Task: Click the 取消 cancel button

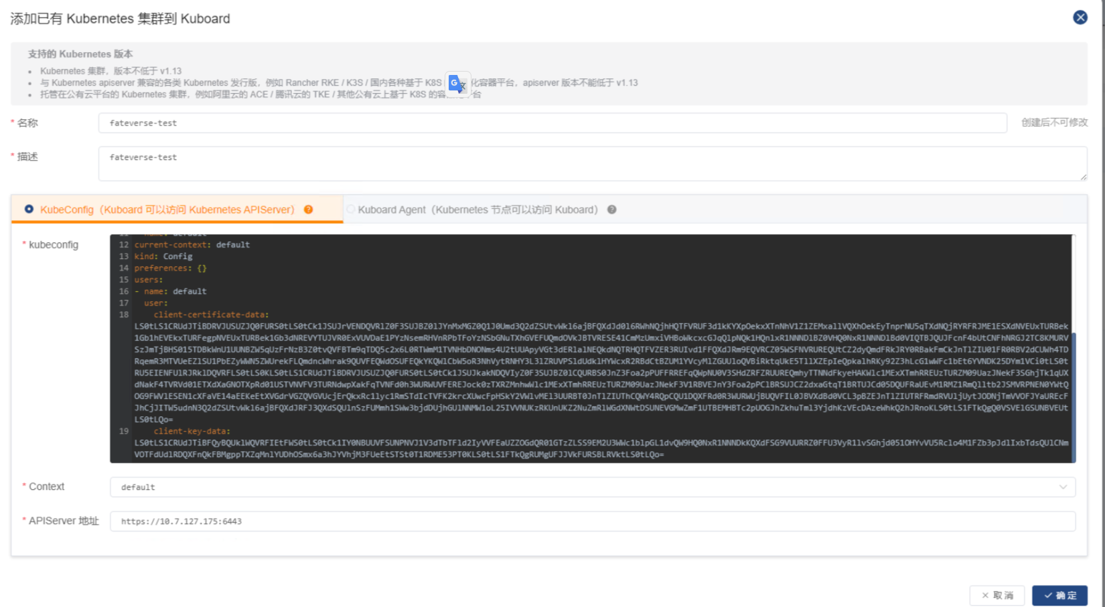Action: pyautogui.click(x=997, y=595)
